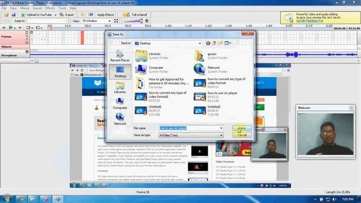The image size is (361, 203).
Task: Click the skip to start playback button
Action: point(4,28)
